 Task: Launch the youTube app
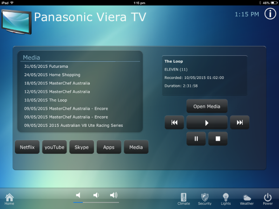[x=54, y=147]
